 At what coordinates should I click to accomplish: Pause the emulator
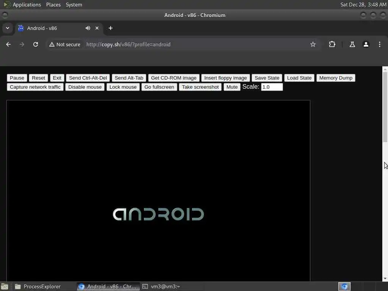click(x=17, y=78)
